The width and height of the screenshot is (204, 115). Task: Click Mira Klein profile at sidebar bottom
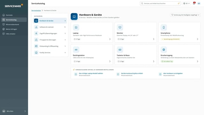(14, 111)
